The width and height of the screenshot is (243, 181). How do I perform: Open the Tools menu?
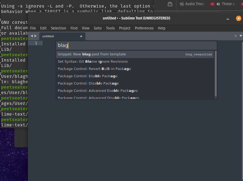click(110, 28)
